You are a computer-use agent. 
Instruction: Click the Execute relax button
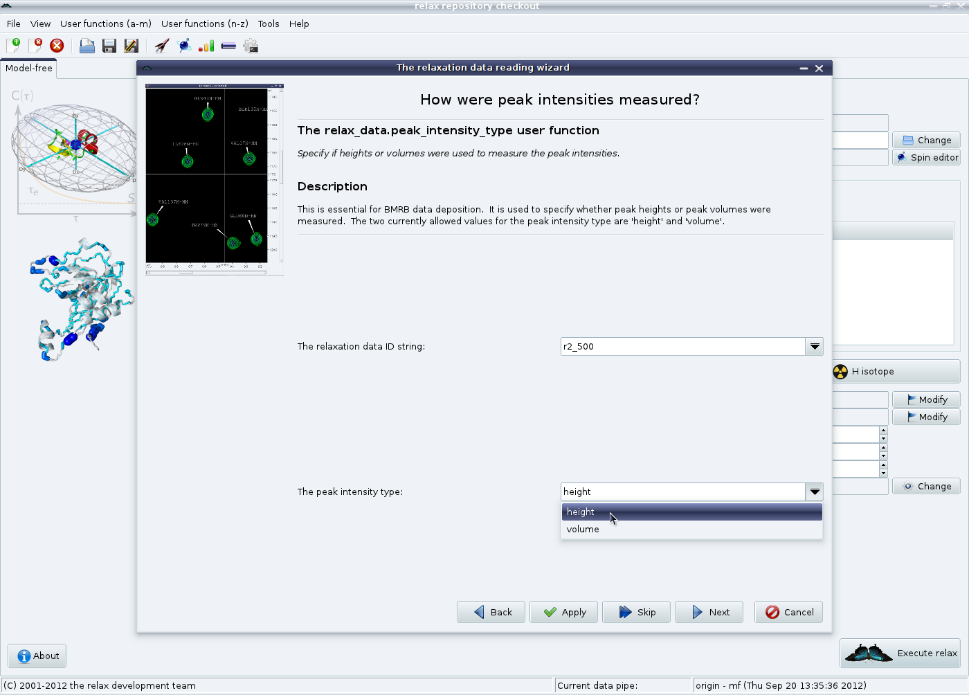(900, 653)
